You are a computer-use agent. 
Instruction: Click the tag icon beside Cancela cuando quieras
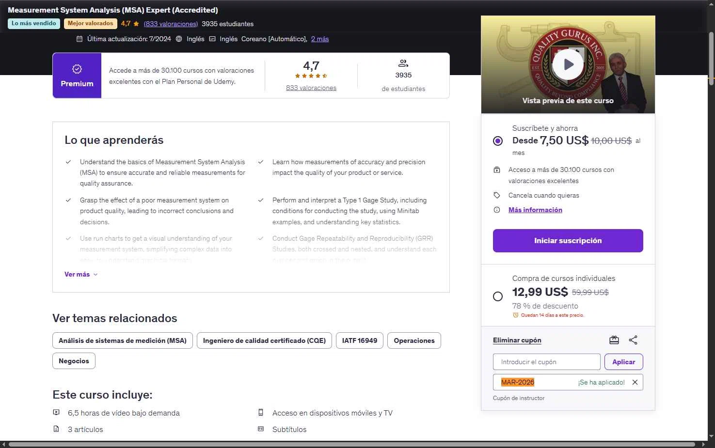pos(497,195)
